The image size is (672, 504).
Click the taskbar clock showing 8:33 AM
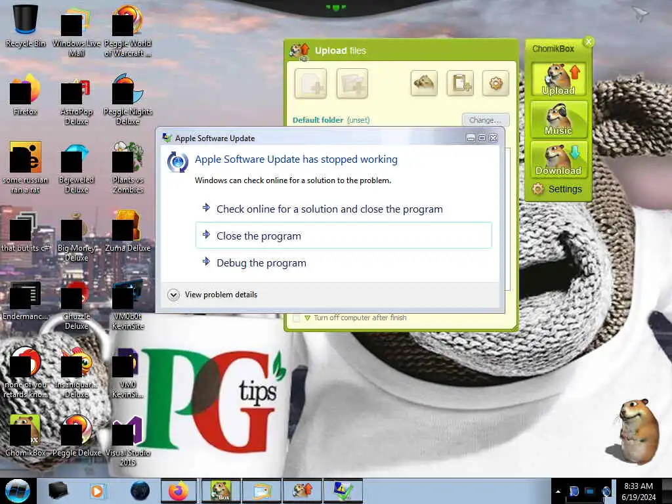pyautogui.click(x=639, y=492)
